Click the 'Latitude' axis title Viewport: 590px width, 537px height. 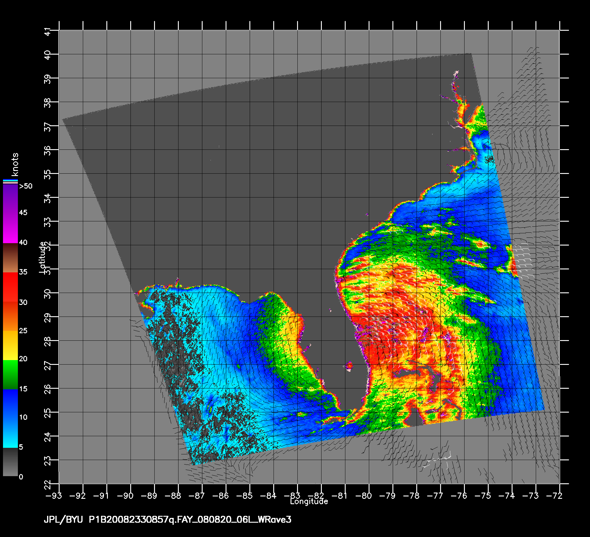43,258
